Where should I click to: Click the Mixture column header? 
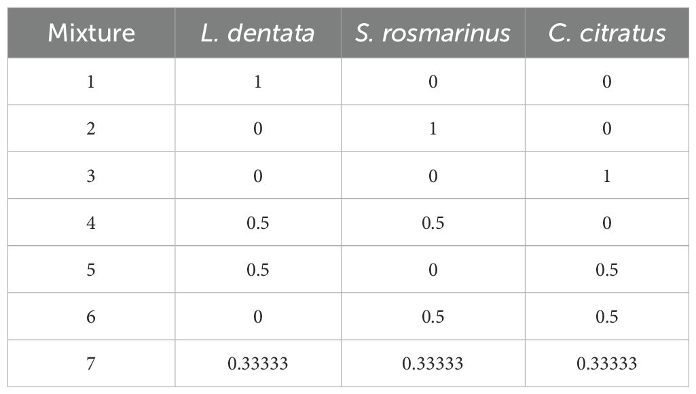(91, 33)
